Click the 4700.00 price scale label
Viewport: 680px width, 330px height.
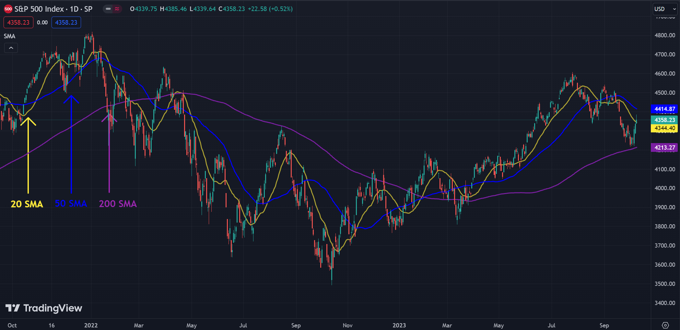tap(665, 55)
